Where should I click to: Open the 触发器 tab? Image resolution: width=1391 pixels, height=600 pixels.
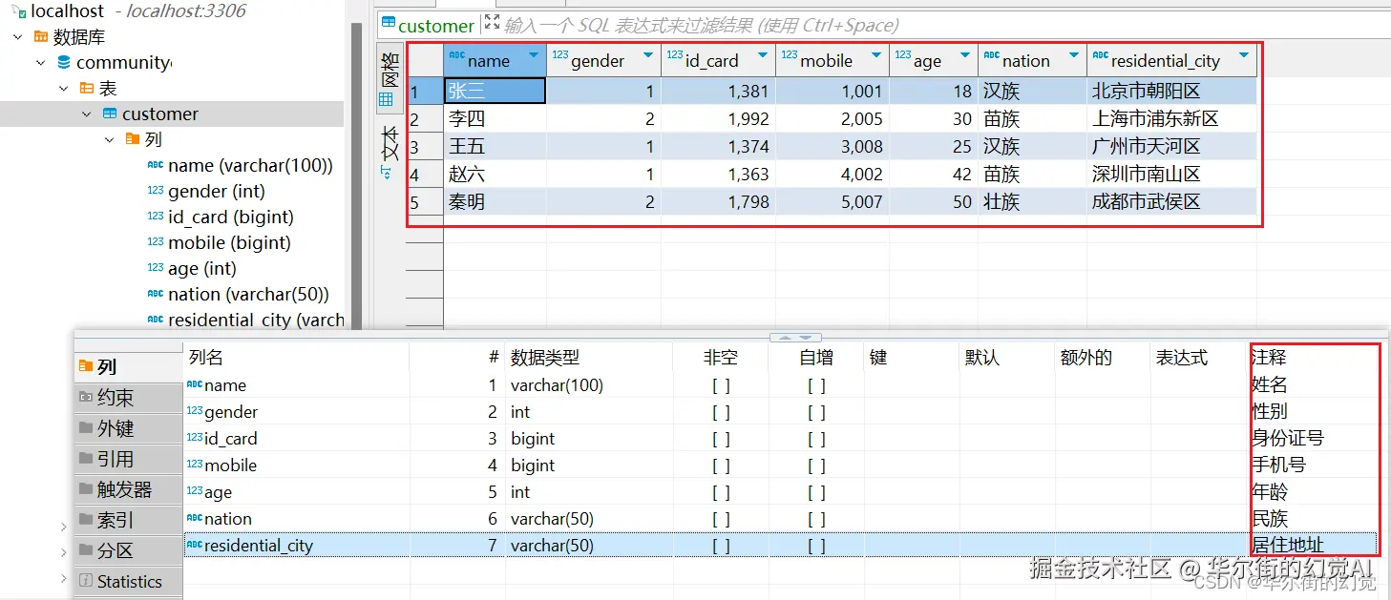pos(128,489)
